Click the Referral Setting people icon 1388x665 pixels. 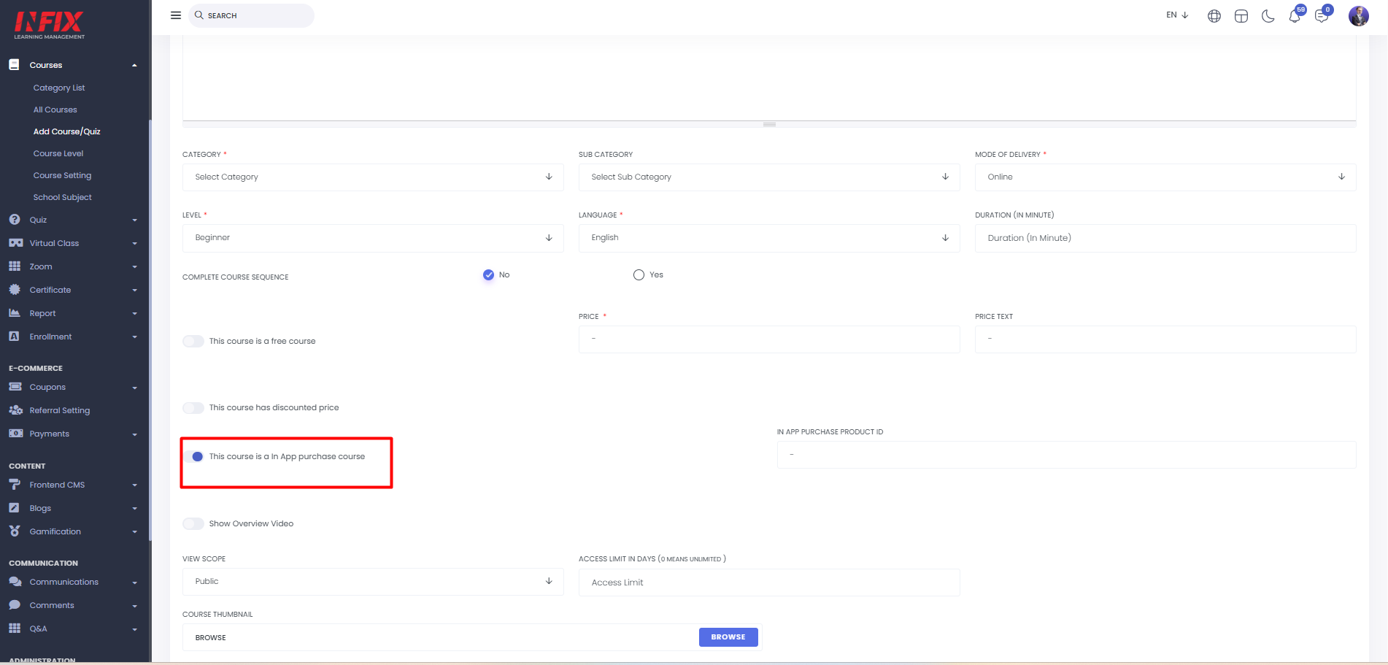click(15, 410)
